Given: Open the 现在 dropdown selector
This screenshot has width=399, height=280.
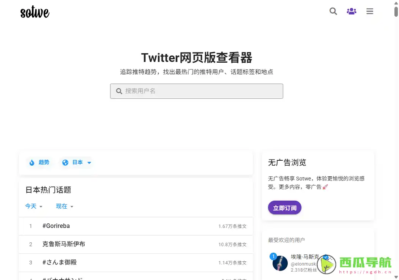Looking at the screenshot, I should tap(63, 206).
